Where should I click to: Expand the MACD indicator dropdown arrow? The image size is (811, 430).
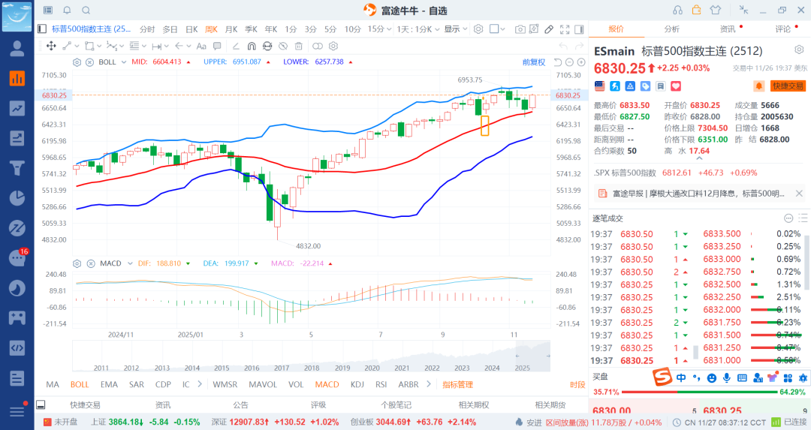[130, 263]
